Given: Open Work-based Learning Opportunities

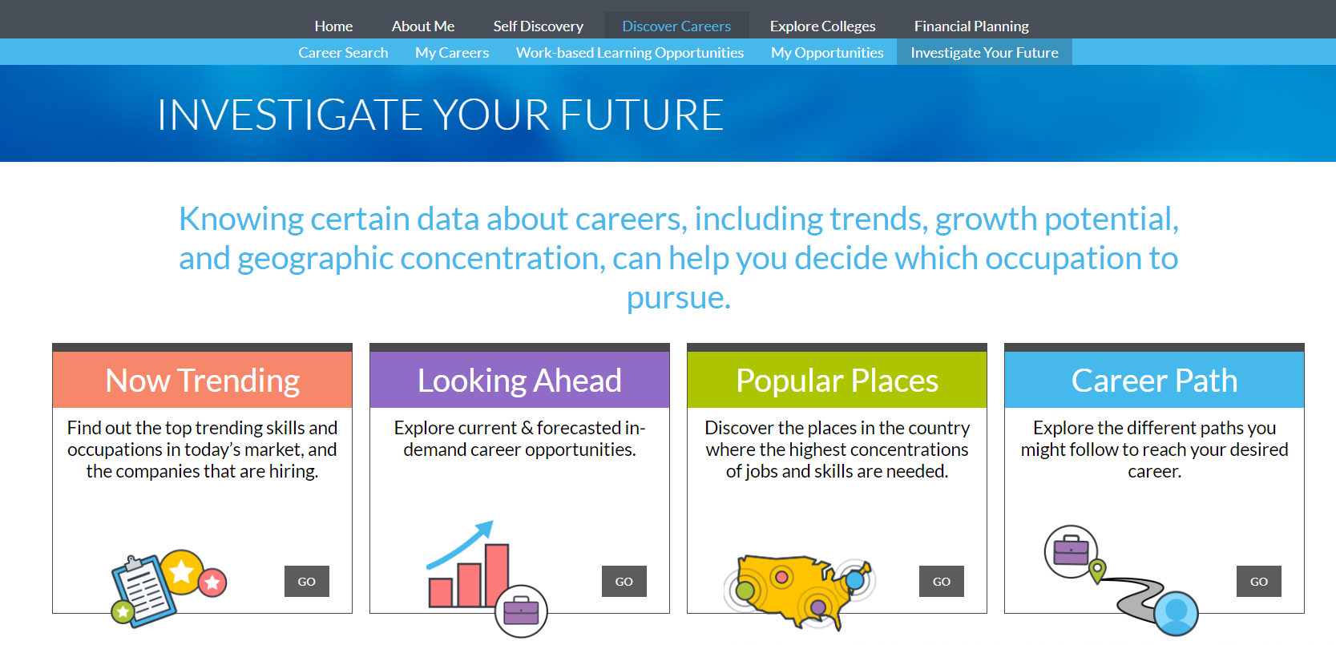Looking at the screenshot, I should click(x=630, y=52).
